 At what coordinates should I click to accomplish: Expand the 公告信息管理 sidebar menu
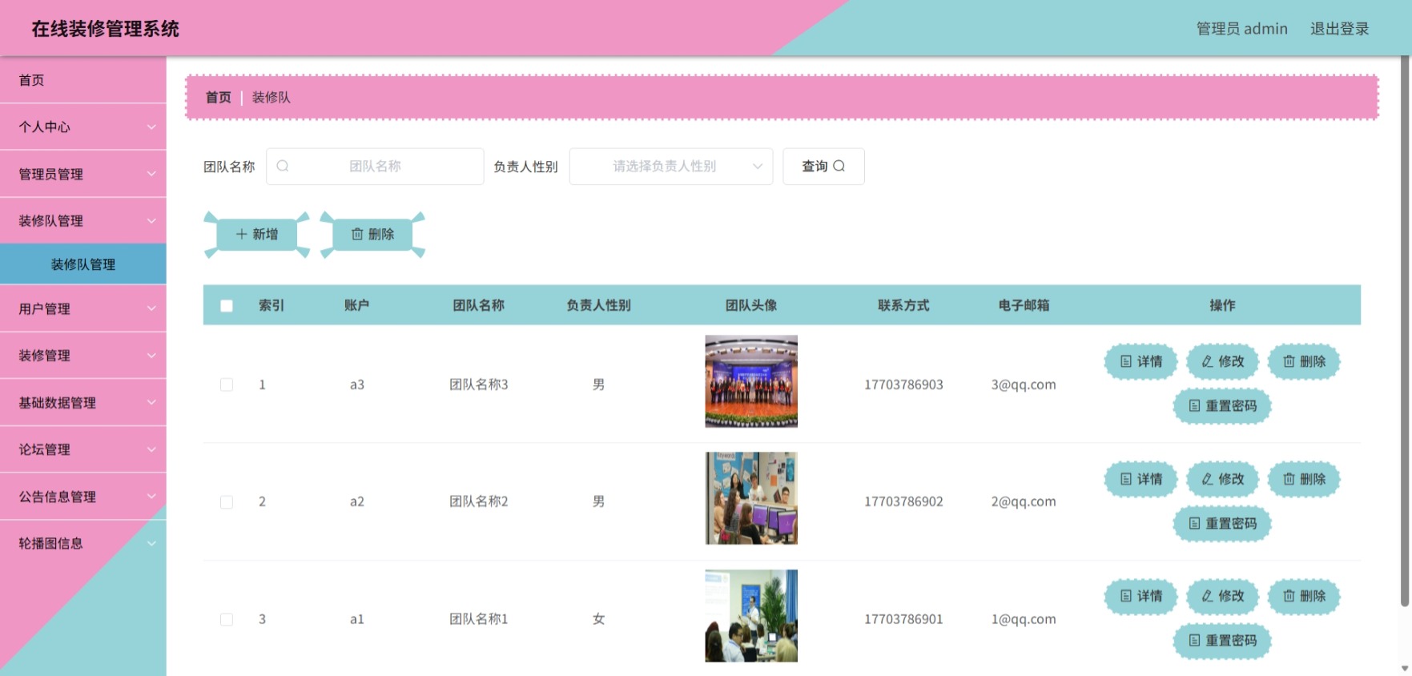[x=83, y=497]
